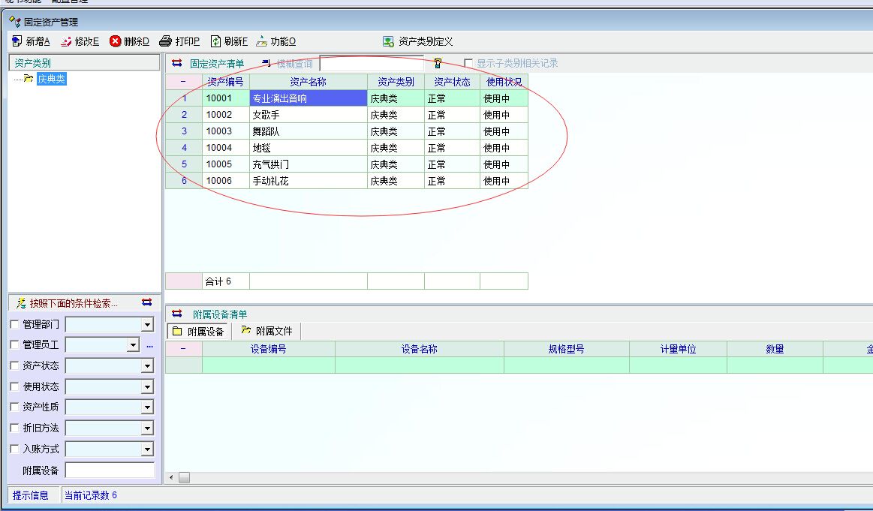Viewport: 873px width, 511px height.
Task: Check the 折旧方法 filter checkbox
Action: click(x=15, y=428)
